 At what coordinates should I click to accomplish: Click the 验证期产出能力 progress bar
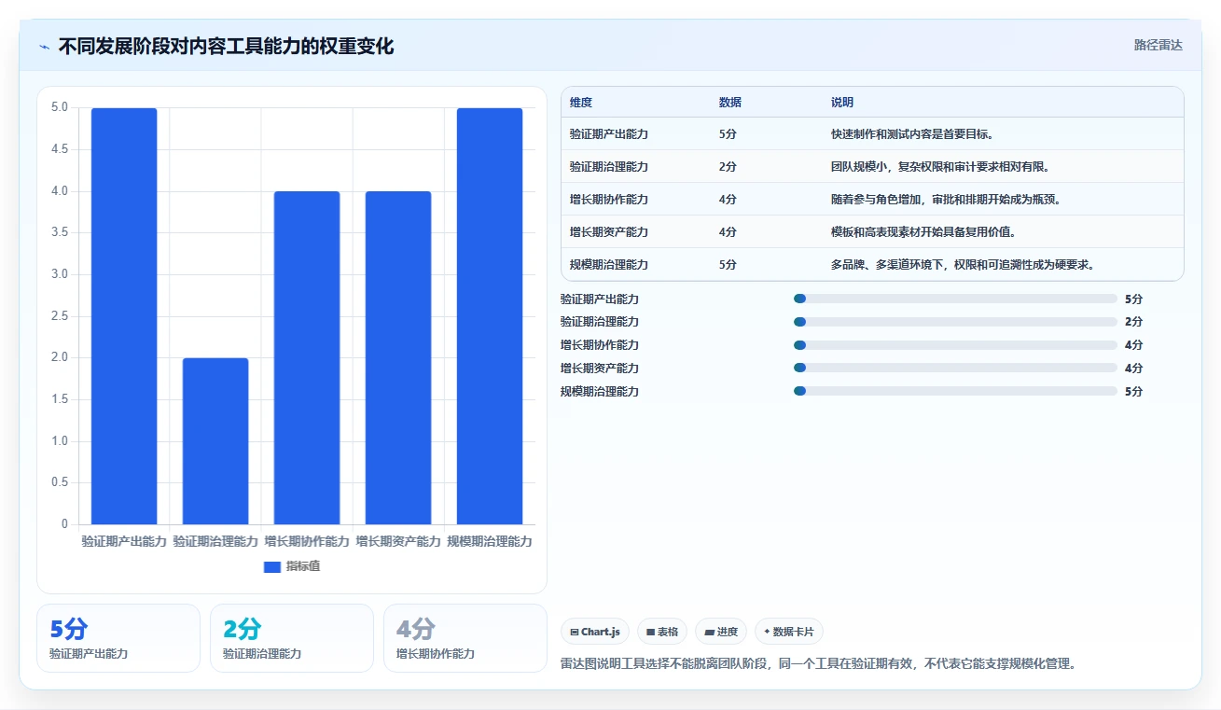[955, 299]
